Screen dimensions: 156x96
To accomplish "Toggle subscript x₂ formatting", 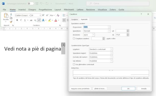I will [35, 20].
